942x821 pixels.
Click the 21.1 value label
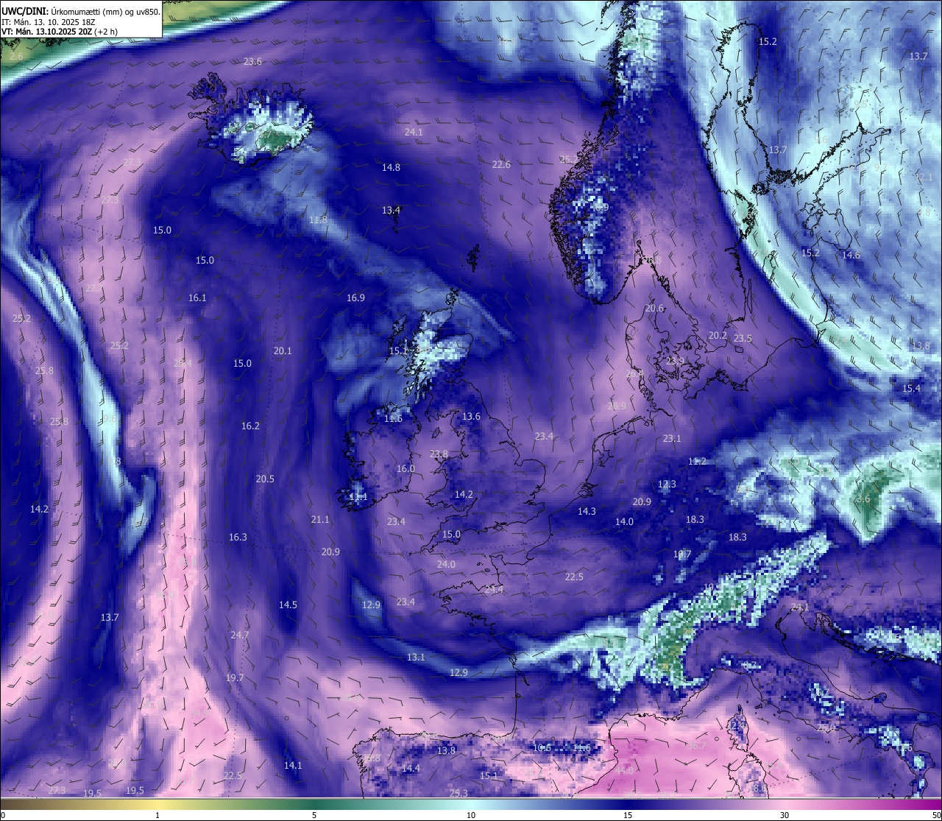pos(320,520)
